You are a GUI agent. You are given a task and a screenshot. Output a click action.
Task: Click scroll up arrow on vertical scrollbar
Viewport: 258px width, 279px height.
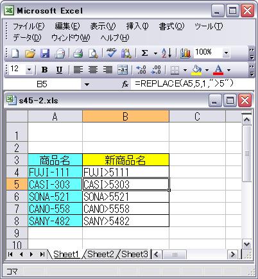tap(247, 120)
